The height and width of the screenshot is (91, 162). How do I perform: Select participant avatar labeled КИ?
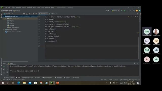click(x=147, y=41)
